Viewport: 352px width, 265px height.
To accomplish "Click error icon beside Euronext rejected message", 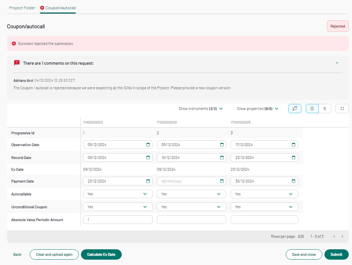I will [14, 44].
